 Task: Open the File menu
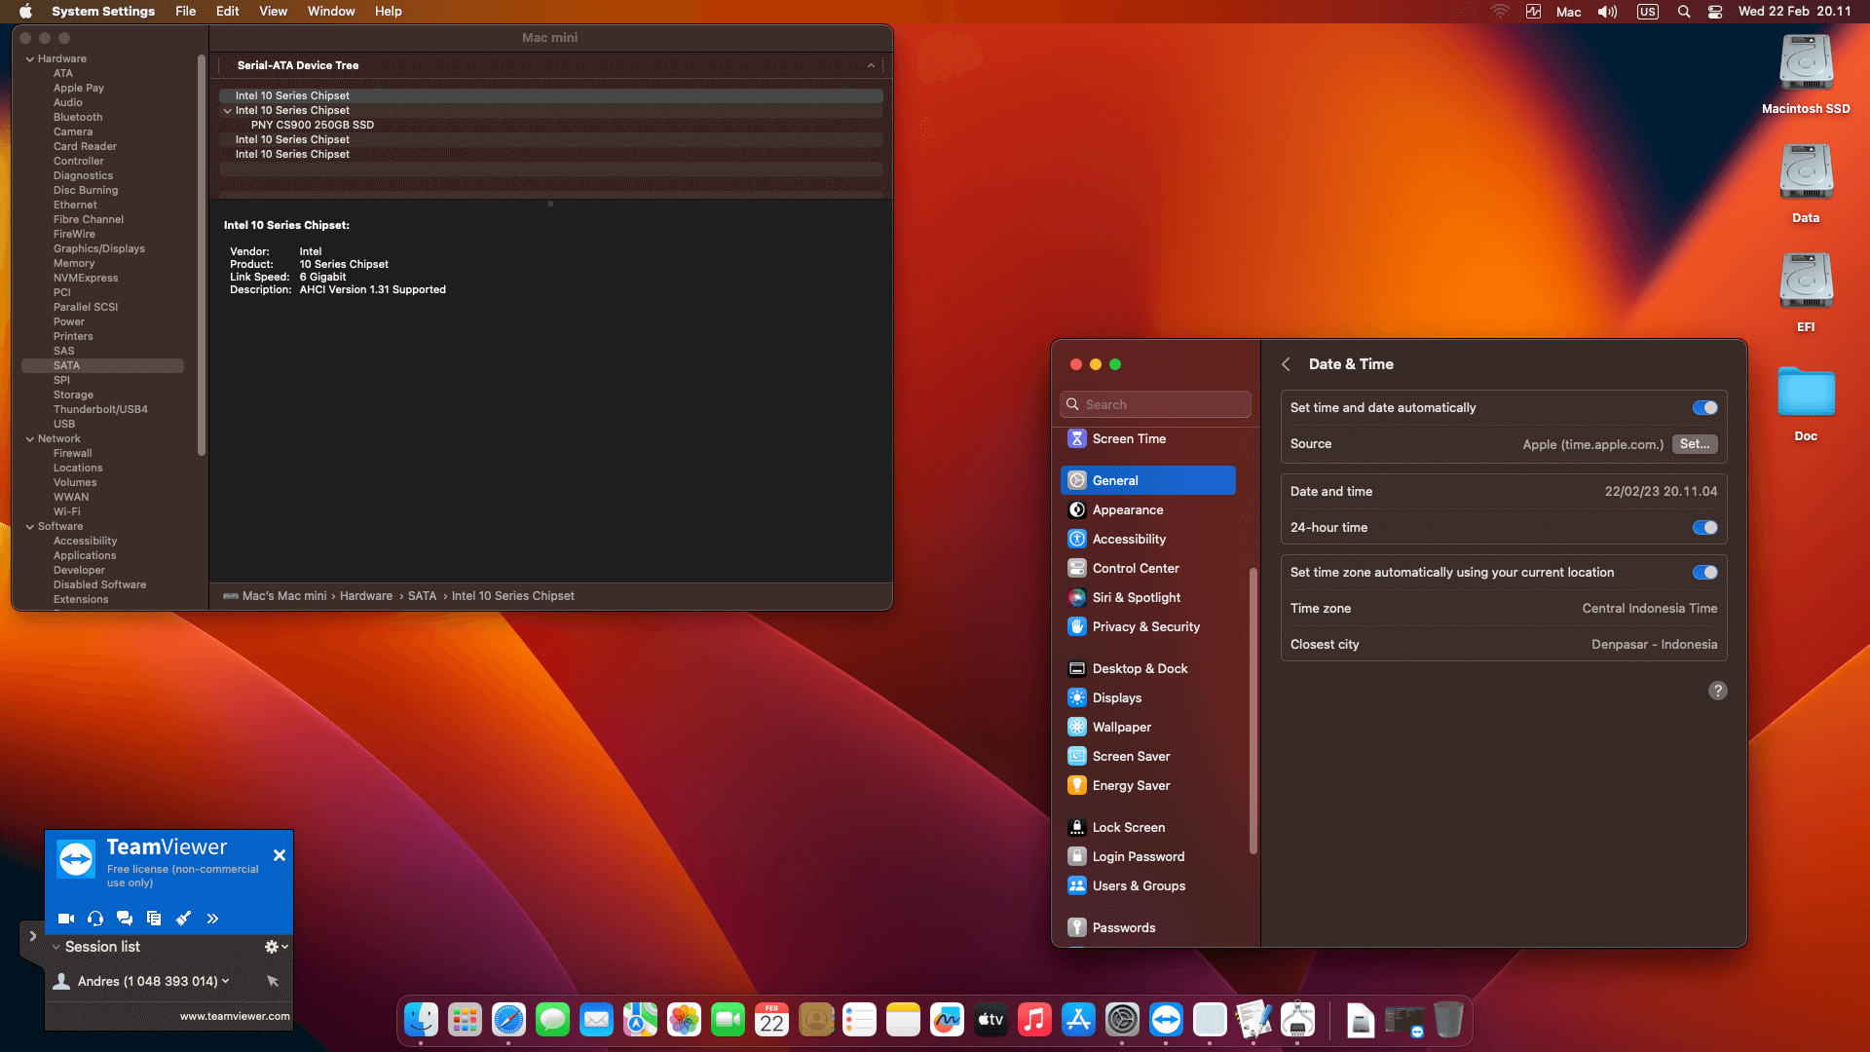[185, 12]
